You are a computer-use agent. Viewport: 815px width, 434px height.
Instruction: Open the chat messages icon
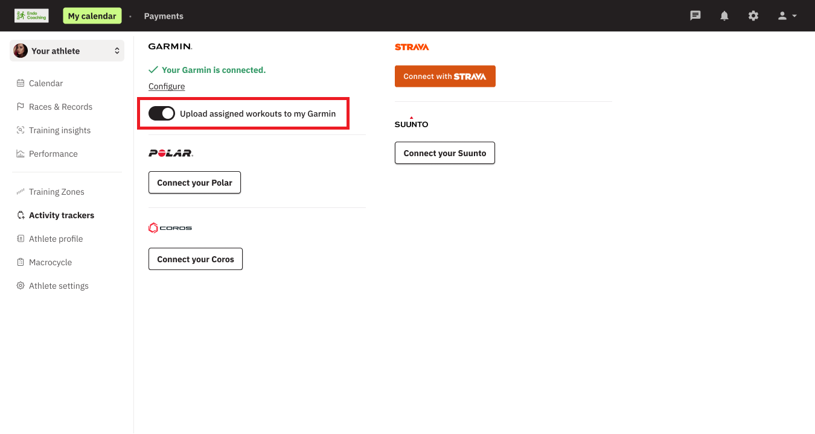[x=695, y=16]
